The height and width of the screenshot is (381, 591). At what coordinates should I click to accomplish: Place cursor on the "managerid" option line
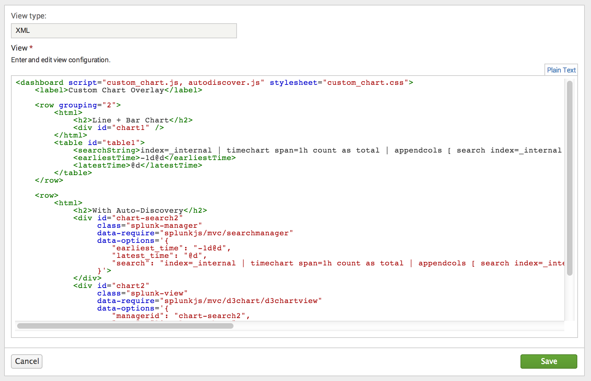[180, 316]
